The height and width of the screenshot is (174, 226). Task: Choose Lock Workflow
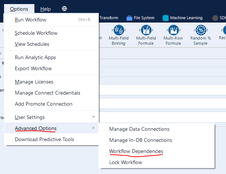[x=125, y=162]
